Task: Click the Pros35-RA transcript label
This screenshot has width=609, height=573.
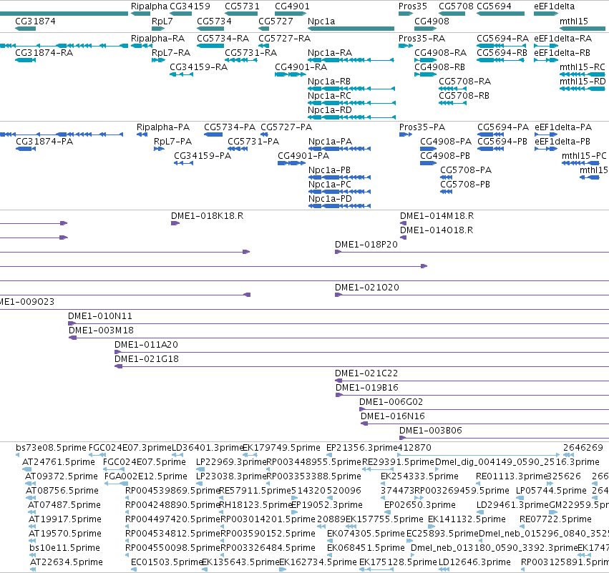Action: (x=422, y=39)
